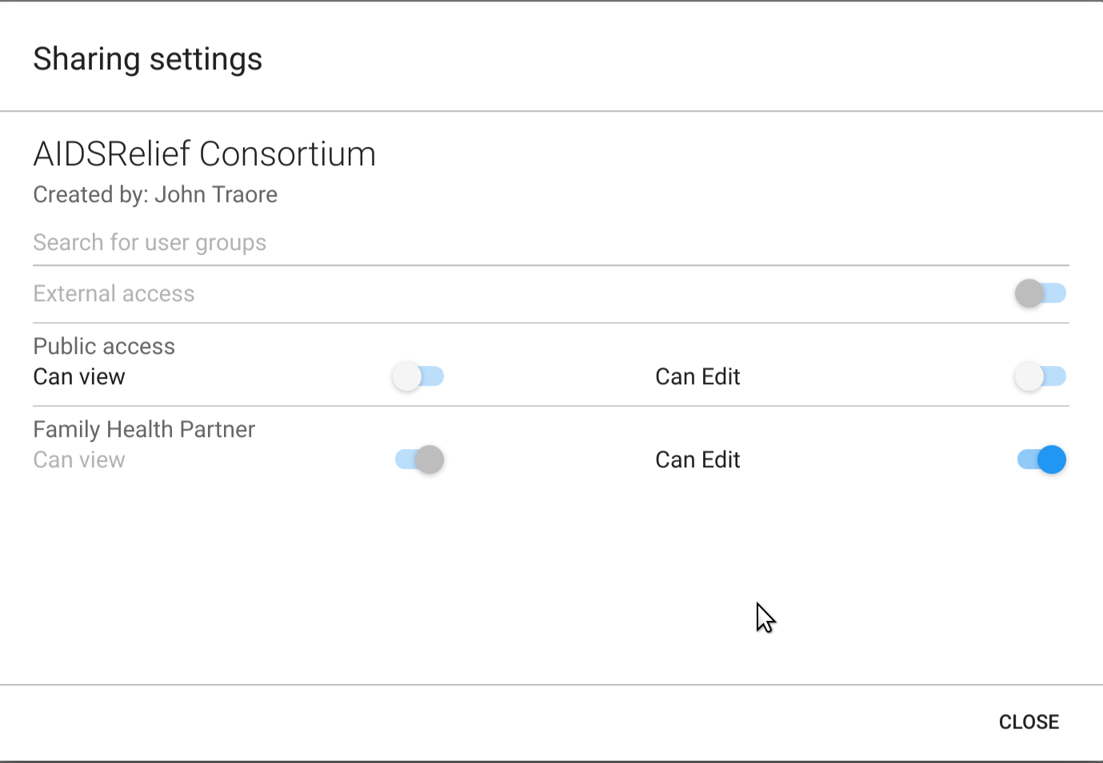The width and height of the screenshot is (1103, 763).
Task: Click the Public access label
Action: pos(104,346)
